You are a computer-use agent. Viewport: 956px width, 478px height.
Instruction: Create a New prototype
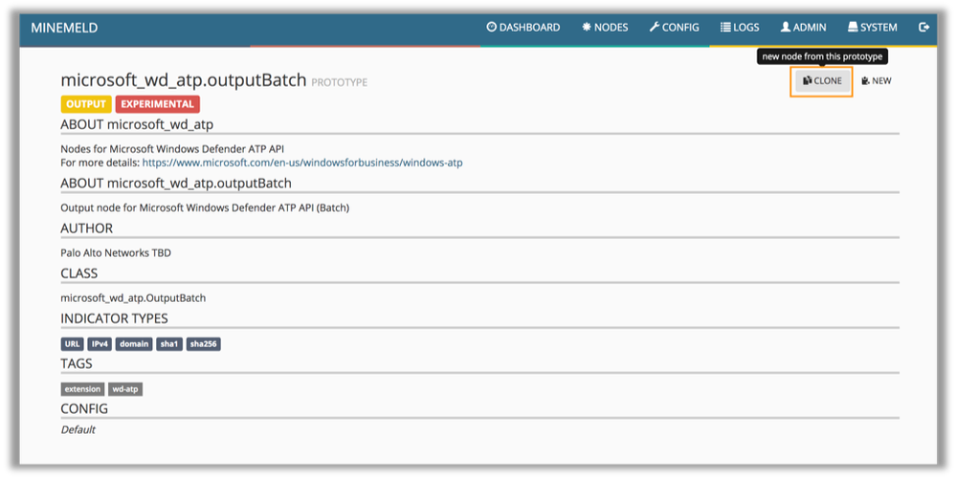(877, 81)
